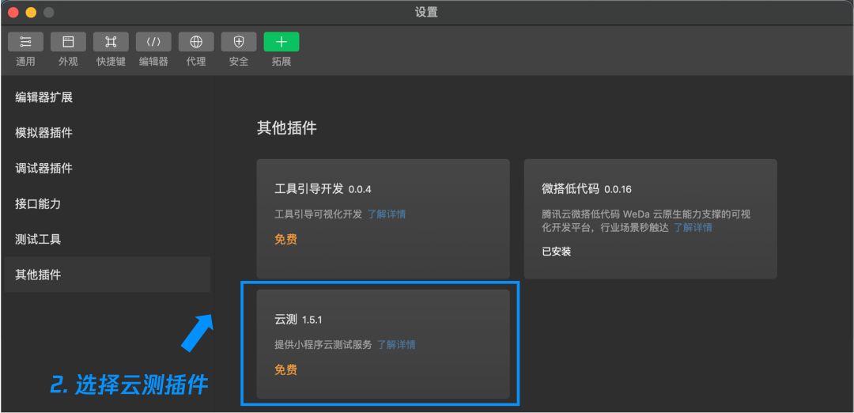Select 调试器插件 in the sidebar
The width and height of the screenshot is (854, 413).
[108, 169]
